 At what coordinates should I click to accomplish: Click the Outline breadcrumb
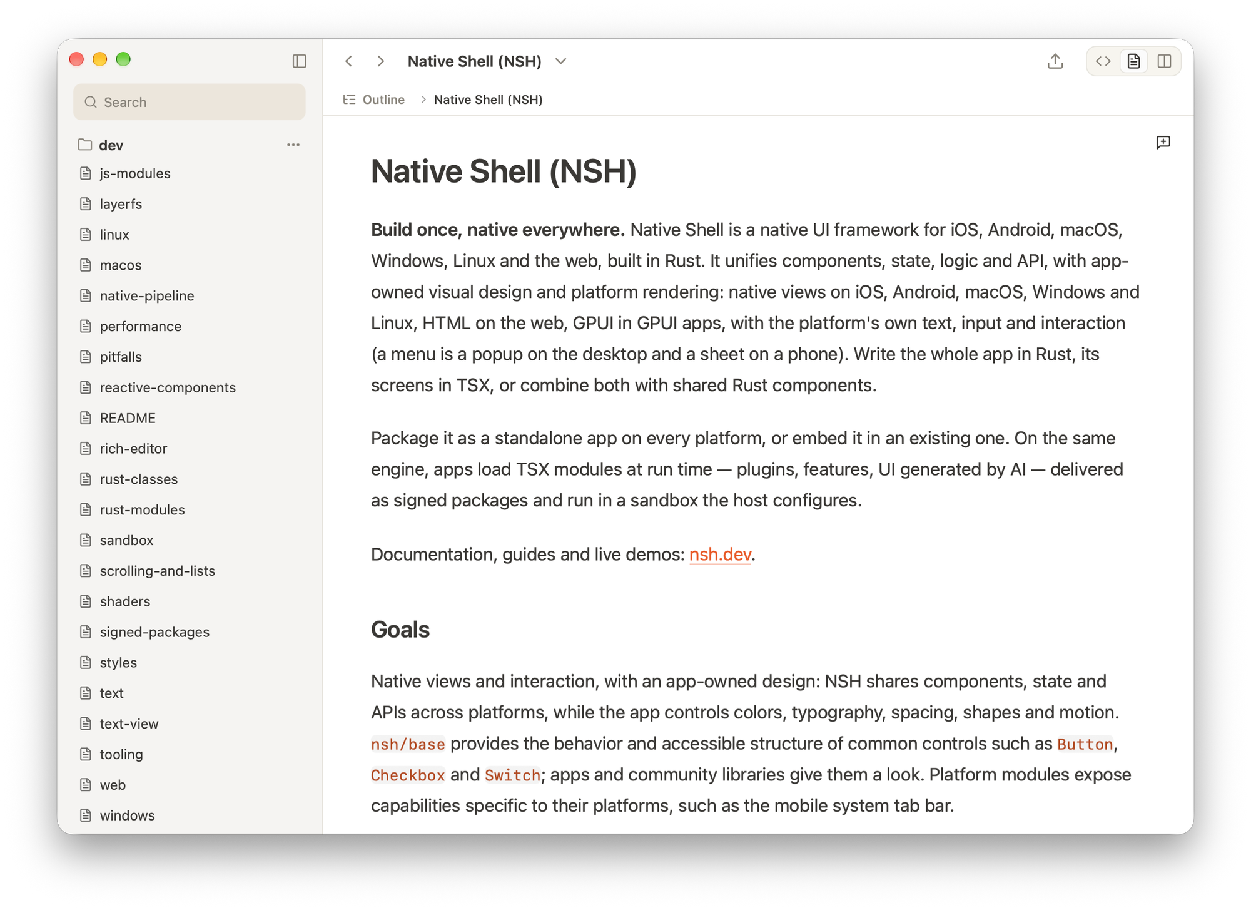coord(383,100)
